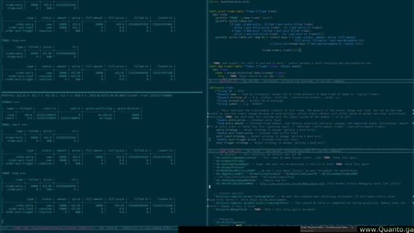Click '-Dclojure.compiler.direct-linking=false' option
This screenshot has width=414, height=233.
coord(245,197)
